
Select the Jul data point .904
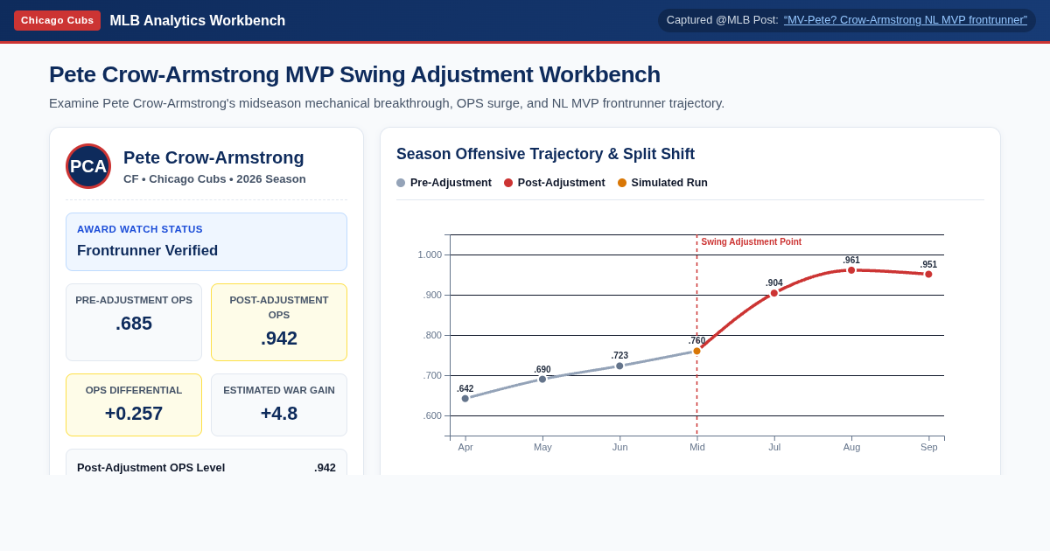point(774,293)
